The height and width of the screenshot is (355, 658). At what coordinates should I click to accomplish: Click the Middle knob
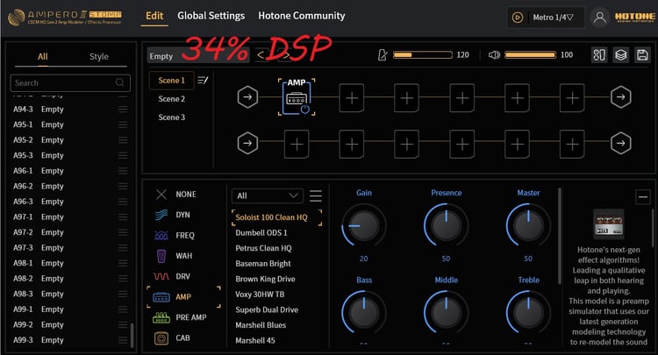(446, 313)
